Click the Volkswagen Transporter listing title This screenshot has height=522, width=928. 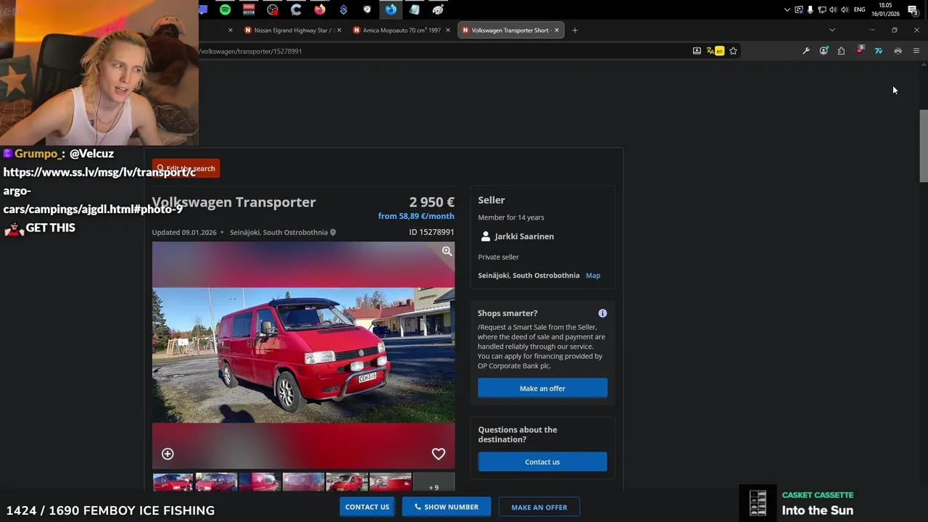[233, 202]
